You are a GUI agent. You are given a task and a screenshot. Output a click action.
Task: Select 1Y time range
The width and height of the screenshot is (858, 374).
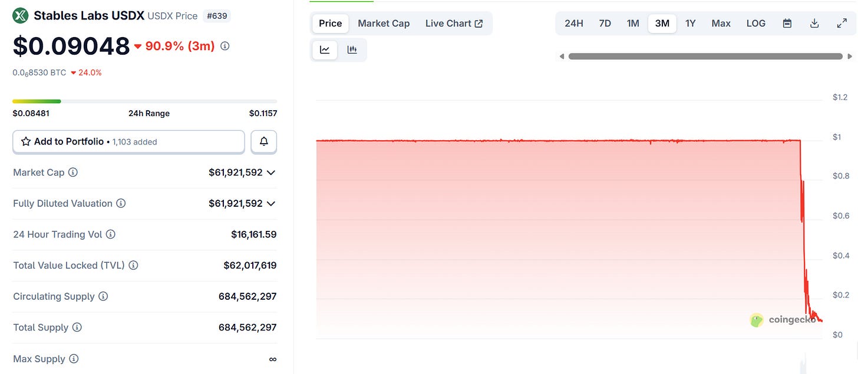pyautogui.click(x=691, y=24)
